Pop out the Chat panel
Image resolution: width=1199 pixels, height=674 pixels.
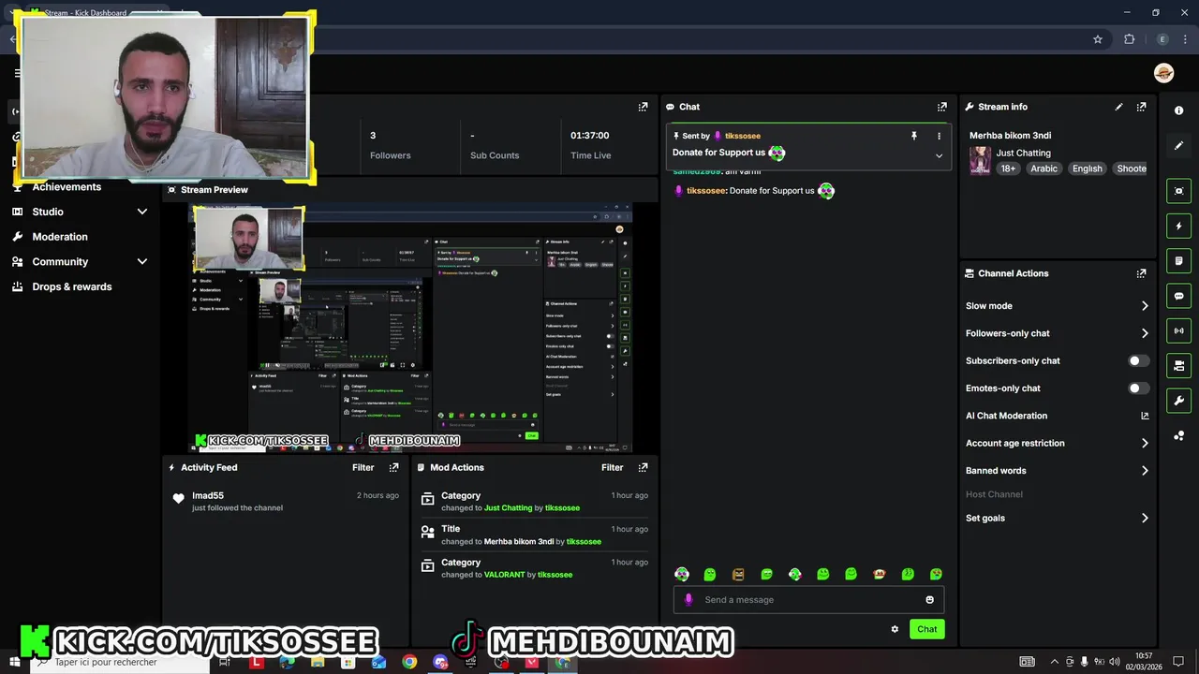point(942,107)
